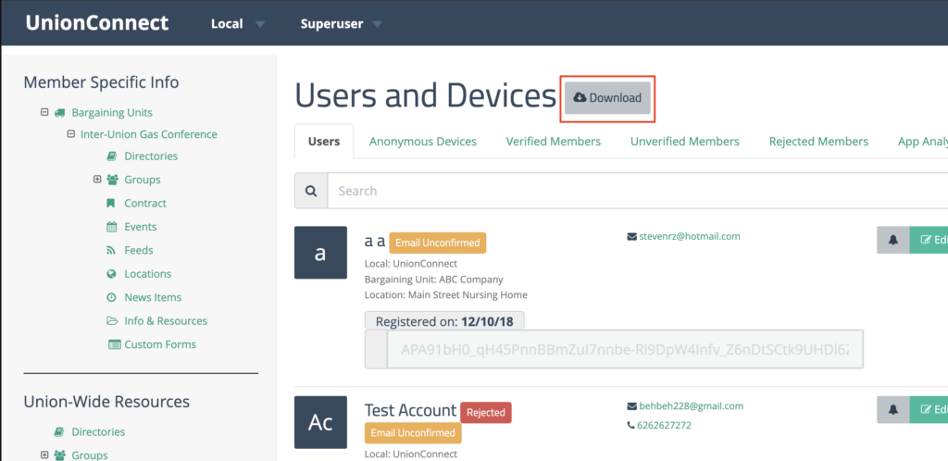948x461 pixels.
Task: Open the Superuser dropdown menu
Action: [341, 23]
